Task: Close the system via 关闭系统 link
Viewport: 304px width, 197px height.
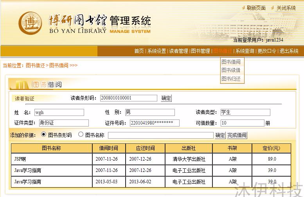Action: tap(286, 8)
